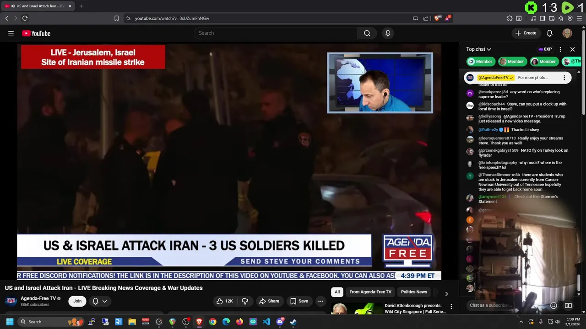Switch to the YouTube browser tab
586x329 pixels.
tap(37, 6)
